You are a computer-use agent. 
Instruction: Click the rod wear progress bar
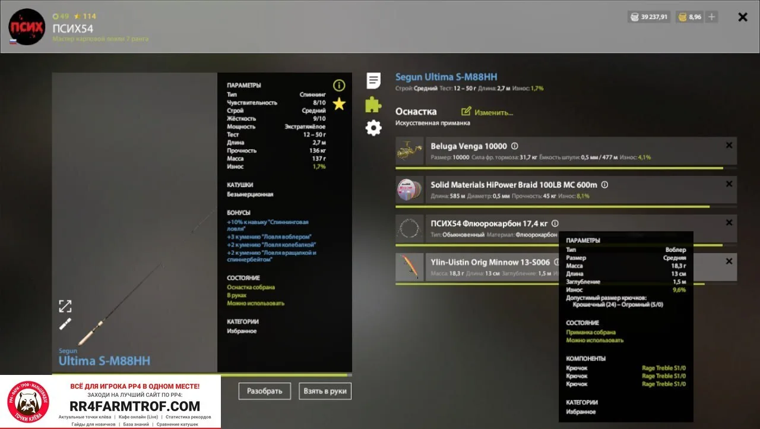pyautogui.click(x=202, y=375)
